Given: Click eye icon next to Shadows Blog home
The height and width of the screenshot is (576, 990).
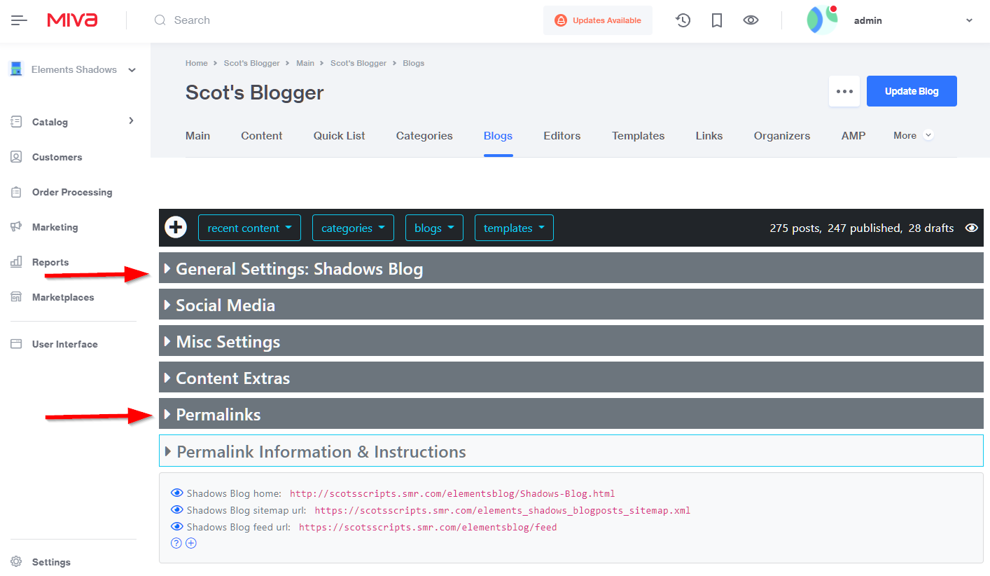Looking at the screenshot, I should 177,493.
